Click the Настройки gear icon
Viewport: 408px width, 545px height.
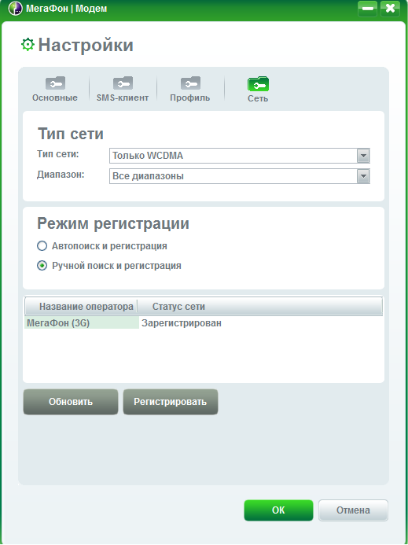[28, 45]
